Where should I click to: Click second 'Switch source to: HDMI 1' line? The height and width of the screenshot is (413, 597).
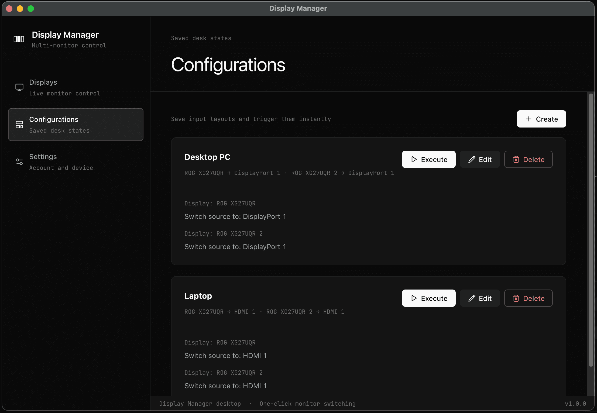(x=226, y=386)
